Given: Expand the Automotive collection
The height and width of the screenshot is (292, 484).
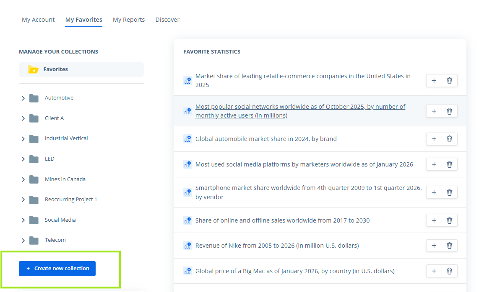Looking at the screenshot, I should click(23, 98).
